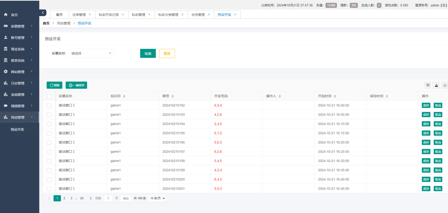Click 保存 for 期号 202410215194
The image size is (448, 213).
click(x=426, y=124)
